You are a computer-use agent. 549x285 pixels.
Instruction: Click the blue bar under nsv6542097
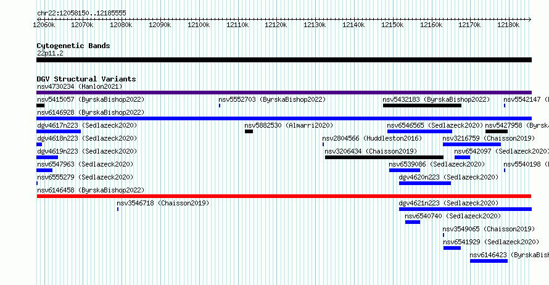pyautogui.click(x=463, y=157)
